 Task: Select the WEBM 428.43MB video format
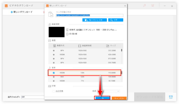pyautogui.click(x=54, y=55)
